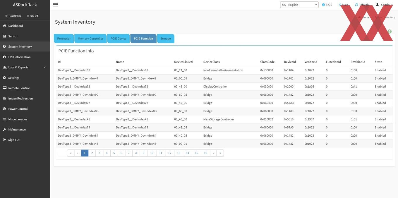398x198 pixels.
Task: Click the System Inventory info icon
Action: [5, 47]
